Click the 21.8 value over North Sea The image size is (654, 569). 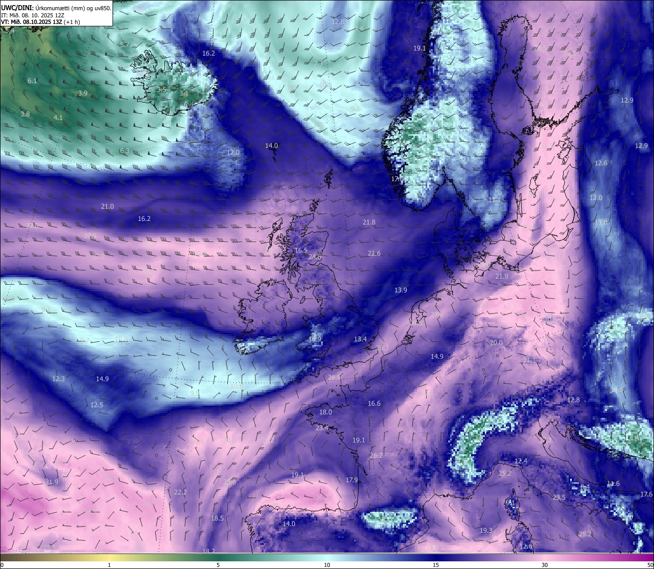(369, 222)
